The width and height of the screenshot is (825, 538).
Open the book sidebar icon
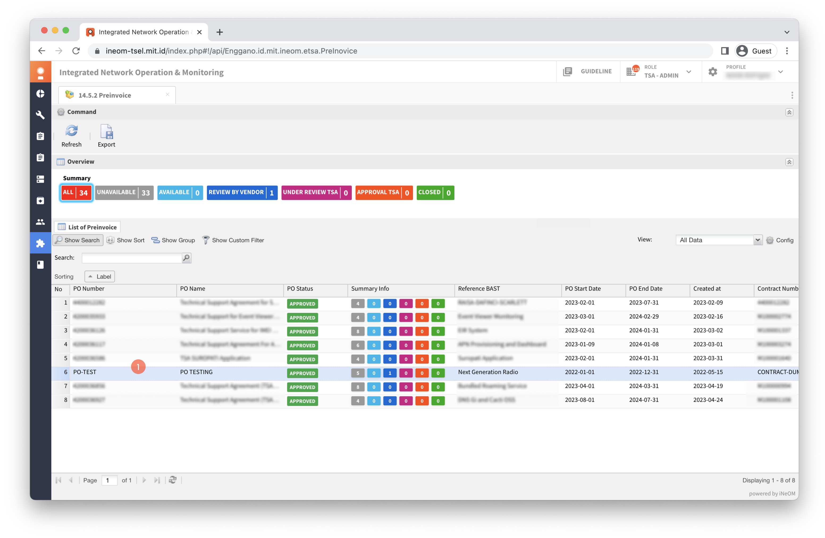pos(40,264)
